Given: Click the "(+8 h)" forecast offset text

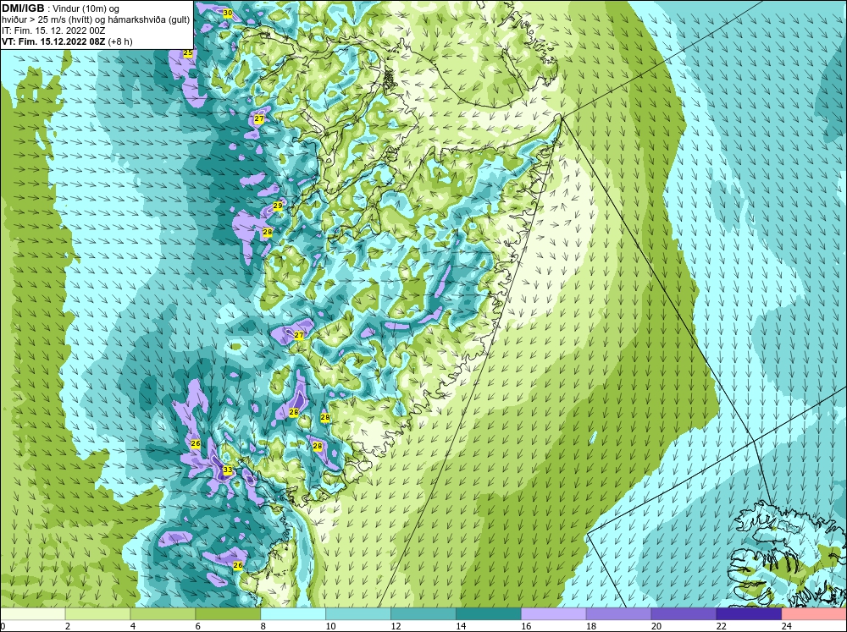Looking at the screenshot, I should tap(120, 41).
